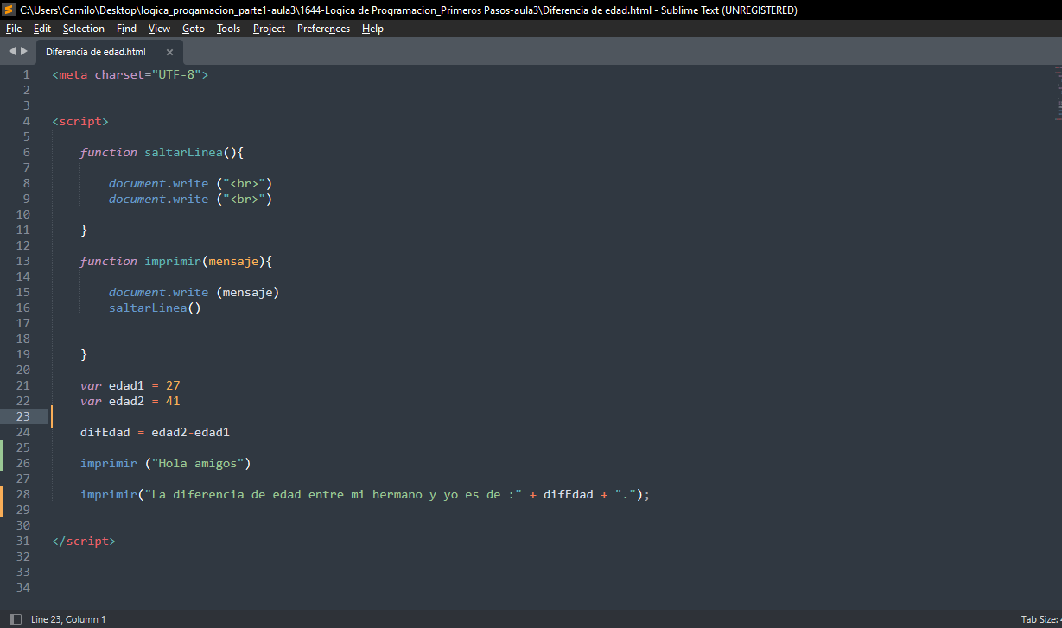Go to previous tab with left arrow
1062x628 pixels.
(x=12, y=51)
